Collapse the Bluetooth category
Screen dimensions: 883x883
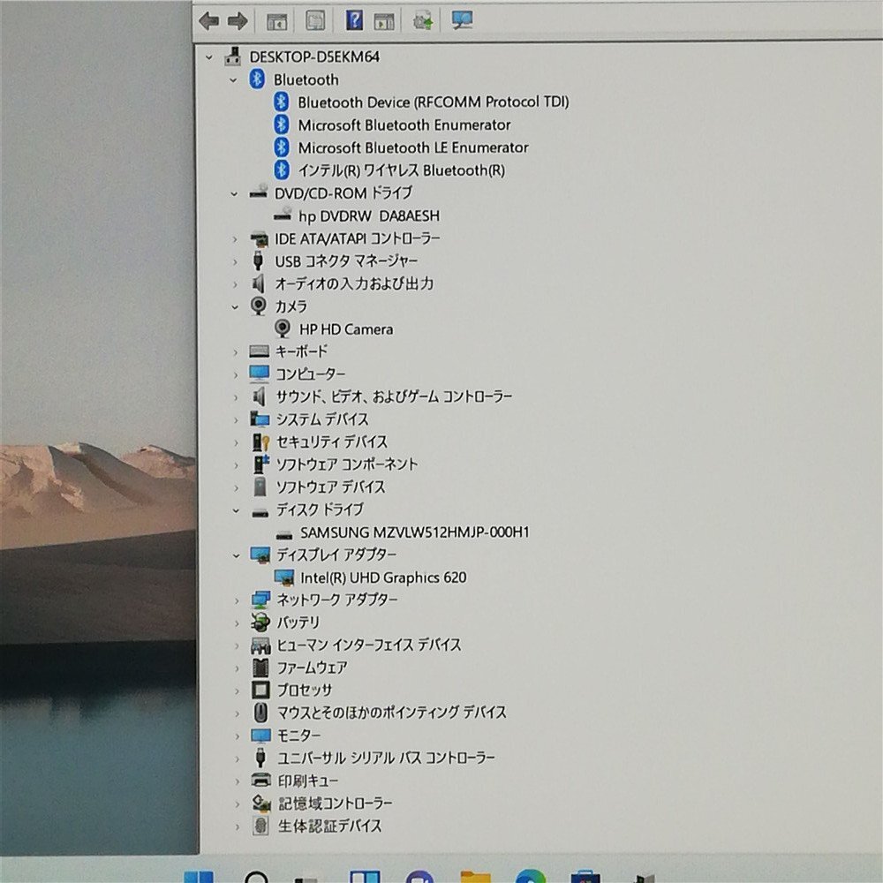tap(234, 80)
